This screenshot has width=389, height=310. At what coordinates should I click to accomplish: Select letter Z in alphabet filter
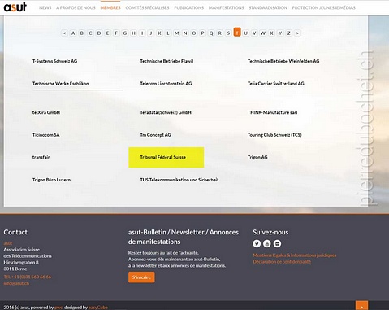pyautogui.click(x=289, y=33)
